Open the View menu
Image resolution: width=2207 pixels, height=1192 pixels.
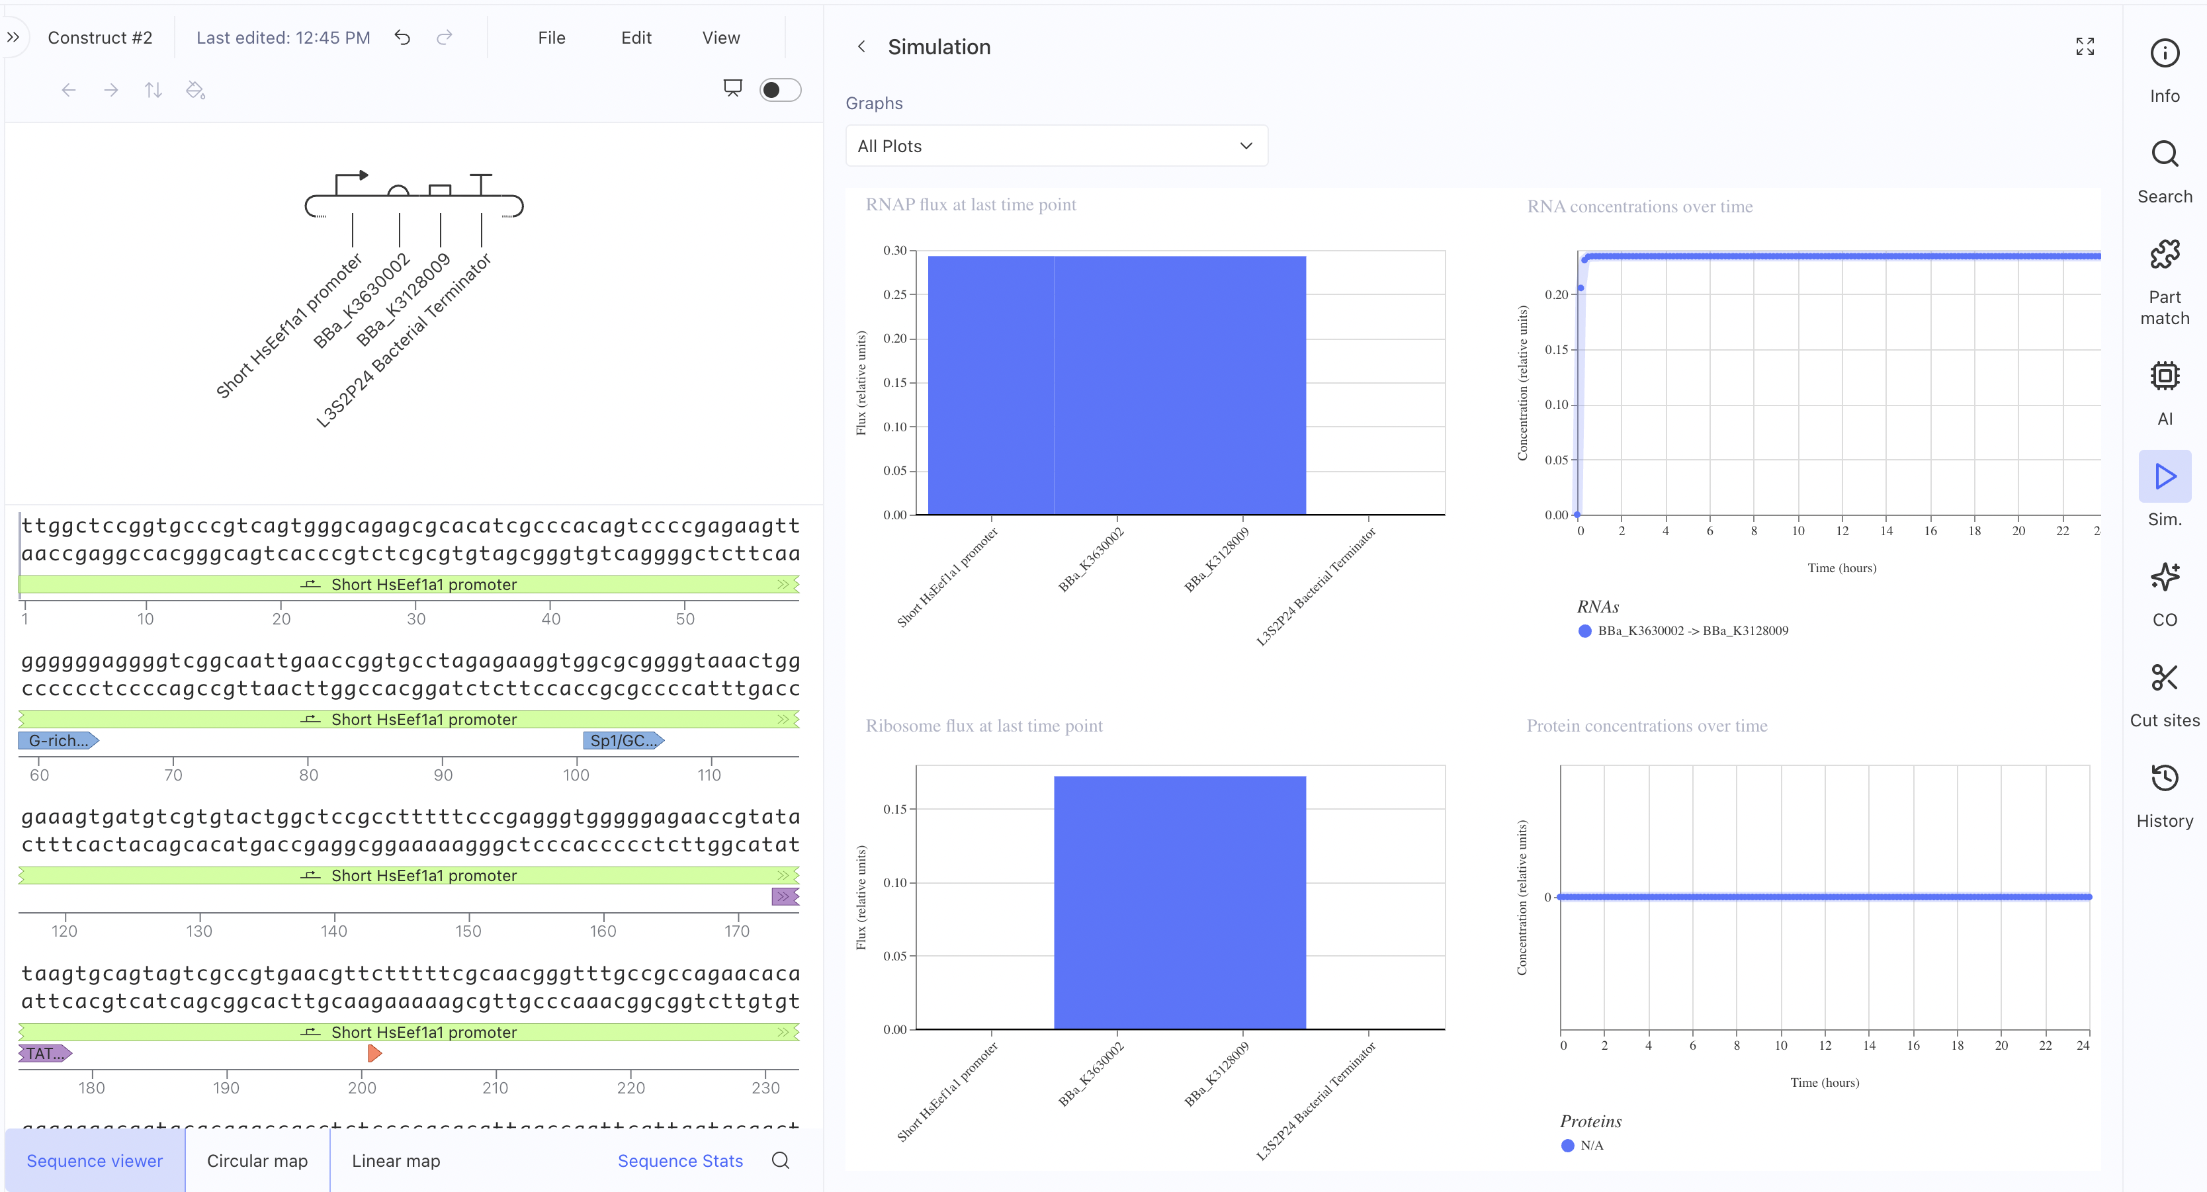720,38
